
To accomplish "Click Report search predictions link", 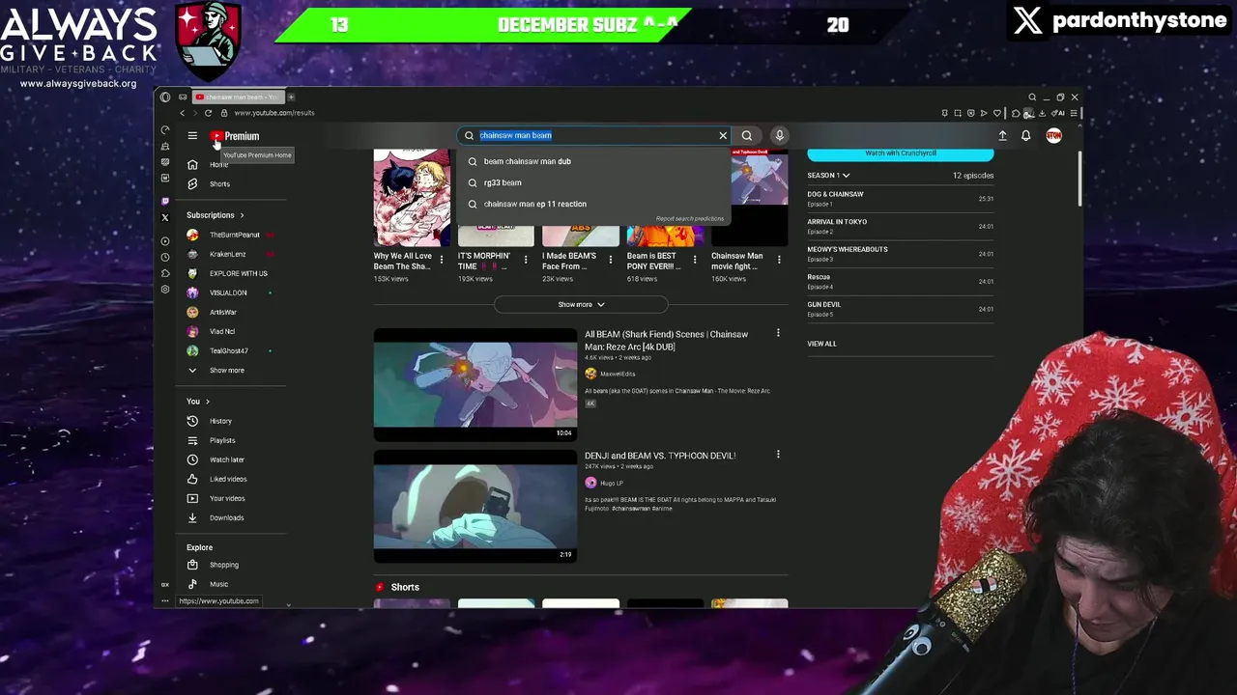I will click(x=690, y=219).
